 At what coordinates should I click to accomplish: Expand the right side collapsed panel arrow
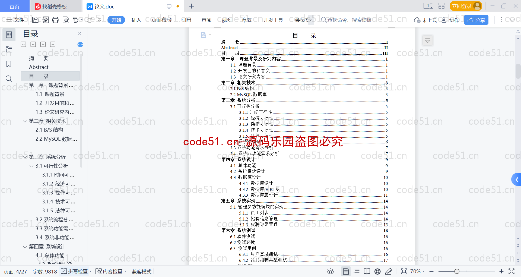tap(516, 180)
